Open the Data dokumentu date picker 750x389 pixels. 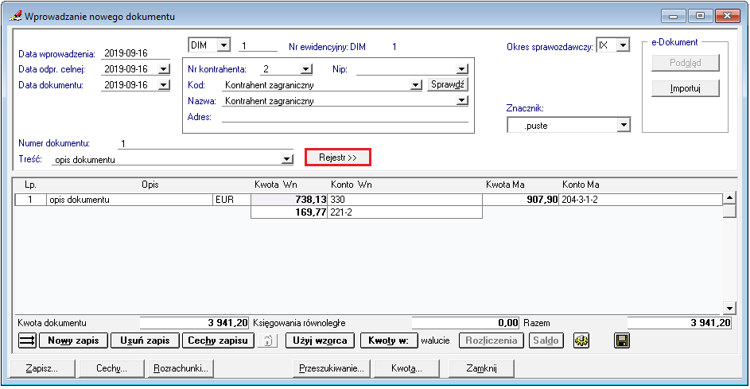click(164, 85)
